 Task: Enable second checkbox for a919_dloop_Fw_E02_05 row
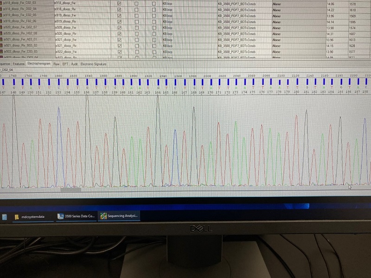(x=136, y=15)
